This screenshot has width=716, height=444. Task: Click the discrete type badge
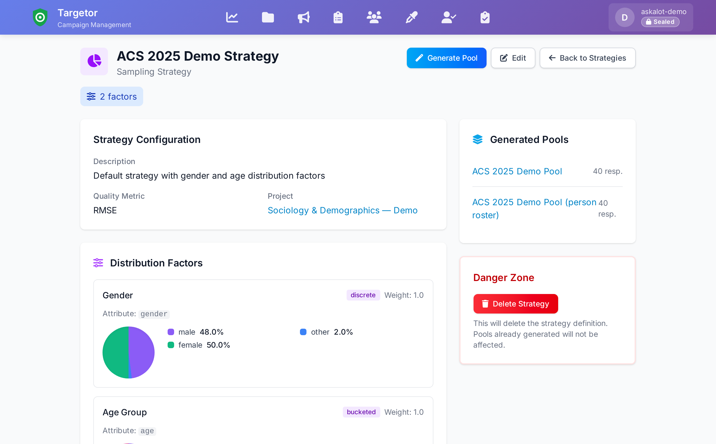363,295
